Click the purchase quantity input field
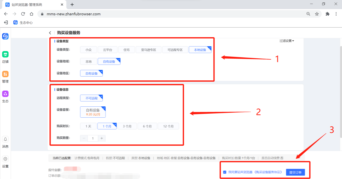 (x=93, y=138)
